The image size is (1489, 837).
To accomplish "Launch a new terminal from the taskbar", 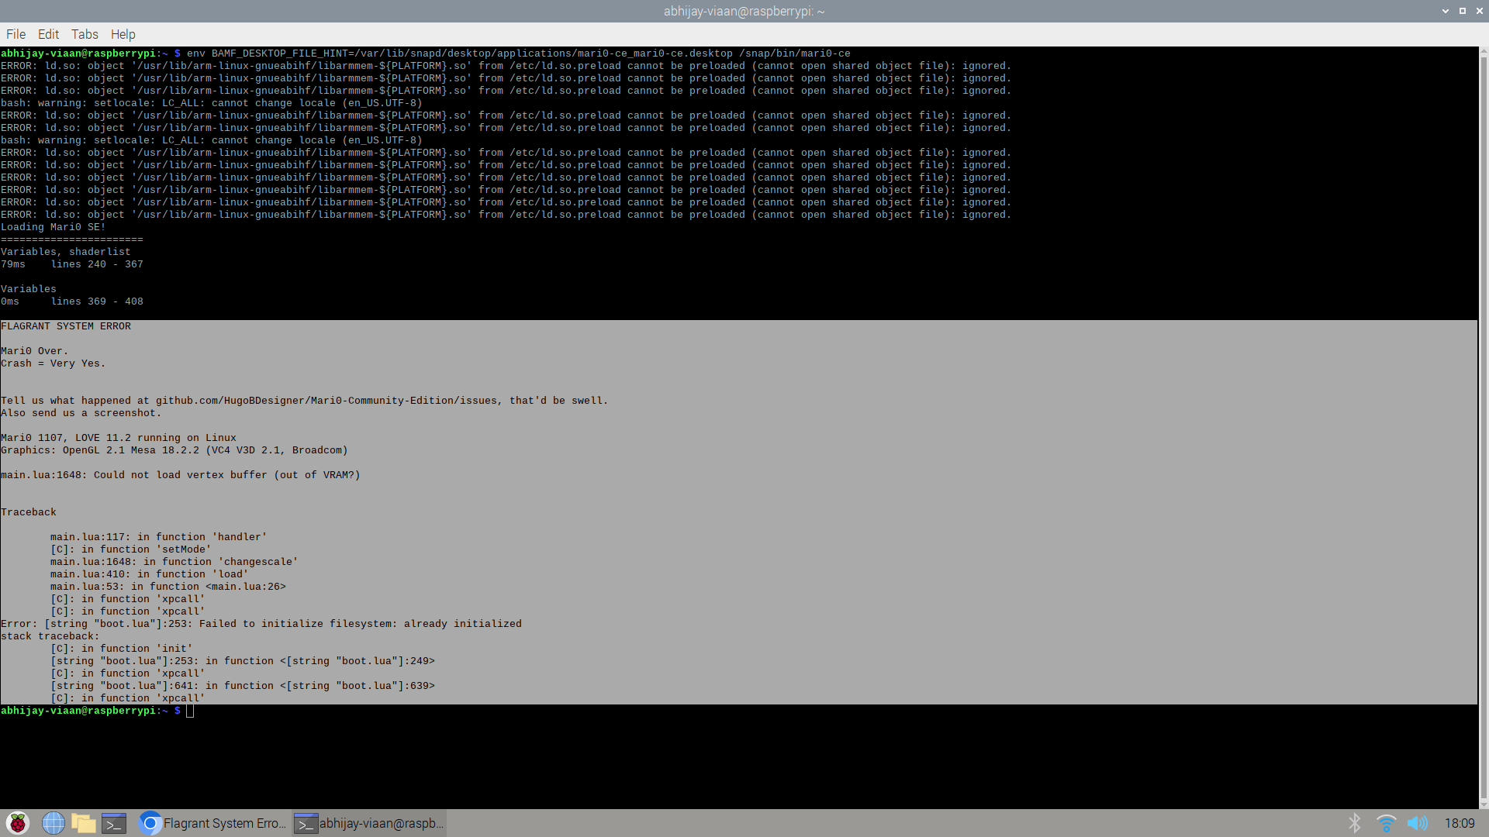I will (x=114, y=823).
